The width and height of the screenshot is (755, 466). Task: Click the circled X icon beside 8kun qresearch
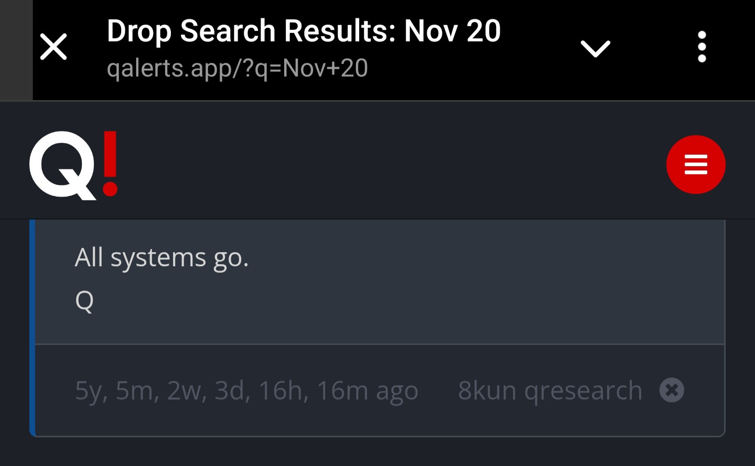pyautogui.click(x=672, y=390)
